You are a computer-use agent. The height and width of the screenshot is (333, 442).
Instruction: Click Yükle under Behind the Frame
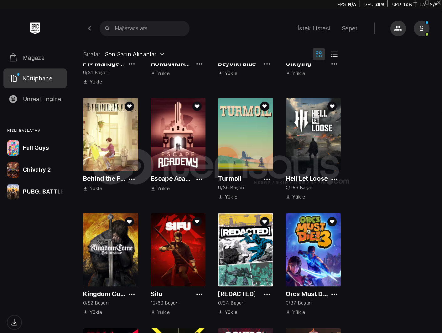coord(93,189)
